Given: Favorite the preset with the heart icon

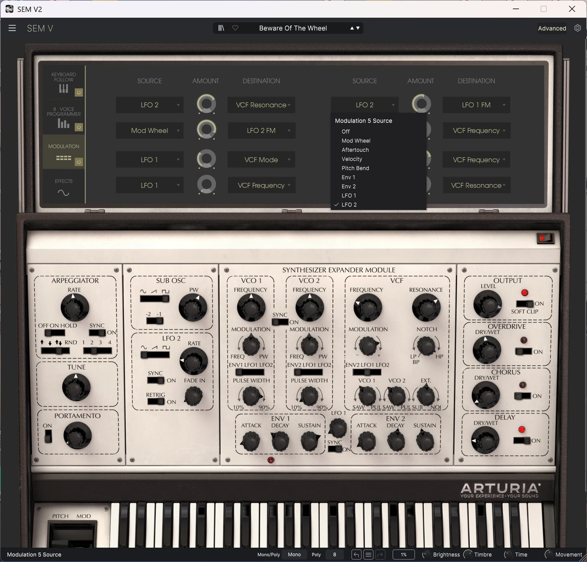Looking at the screenshot, I should point(235,28).
